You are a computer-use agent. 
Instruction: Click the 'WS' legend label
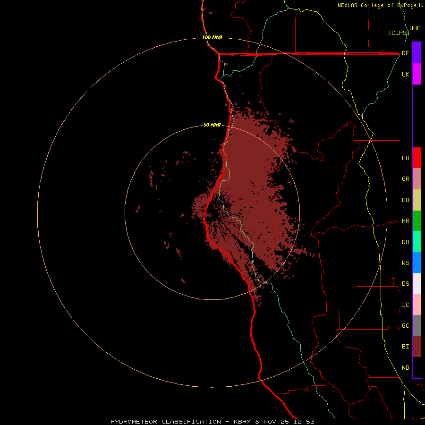coord(405,263)
